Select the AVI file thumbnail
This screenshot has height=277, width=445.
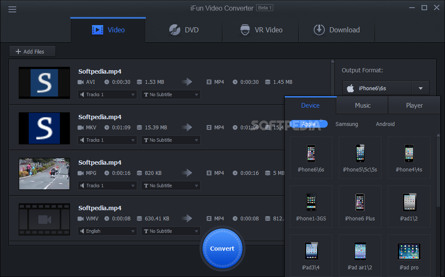pyautogui.click(x=44, y=83)
